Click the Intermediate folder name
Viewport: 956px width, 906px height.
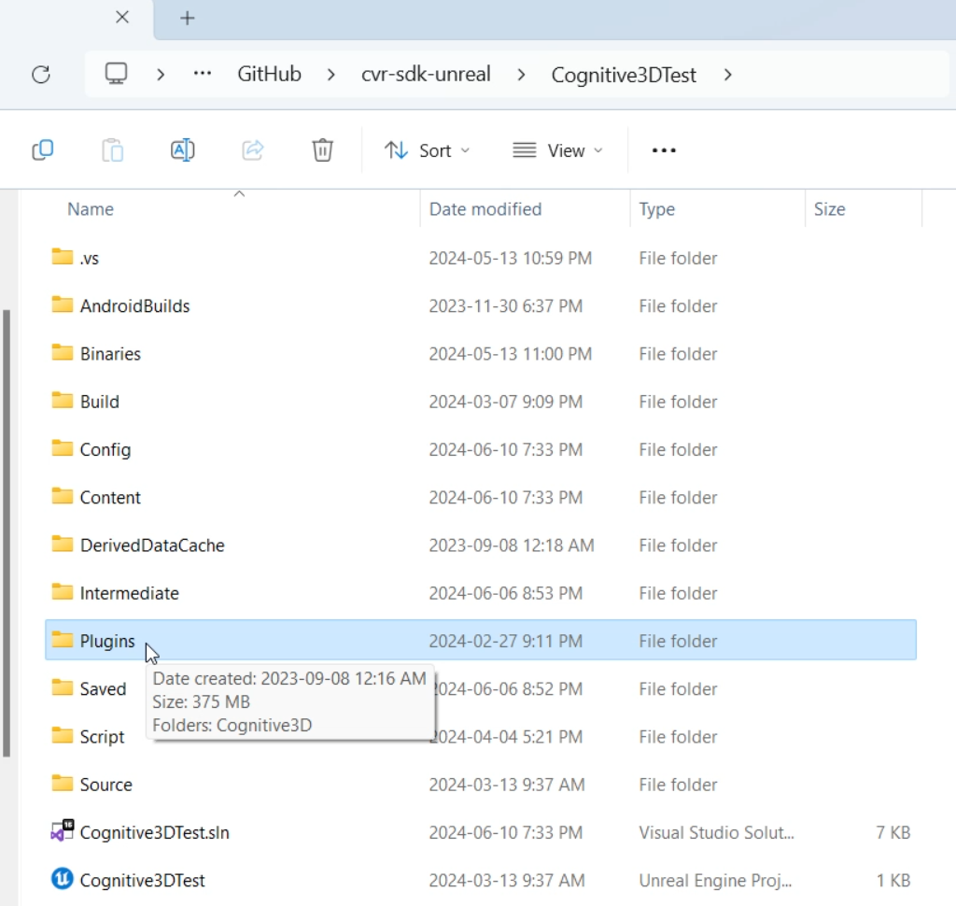(129, 593)
